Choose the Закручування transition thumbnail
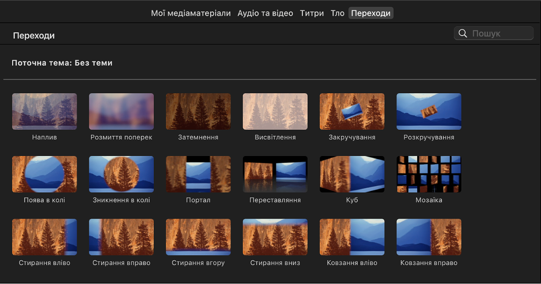 (352, 111)
